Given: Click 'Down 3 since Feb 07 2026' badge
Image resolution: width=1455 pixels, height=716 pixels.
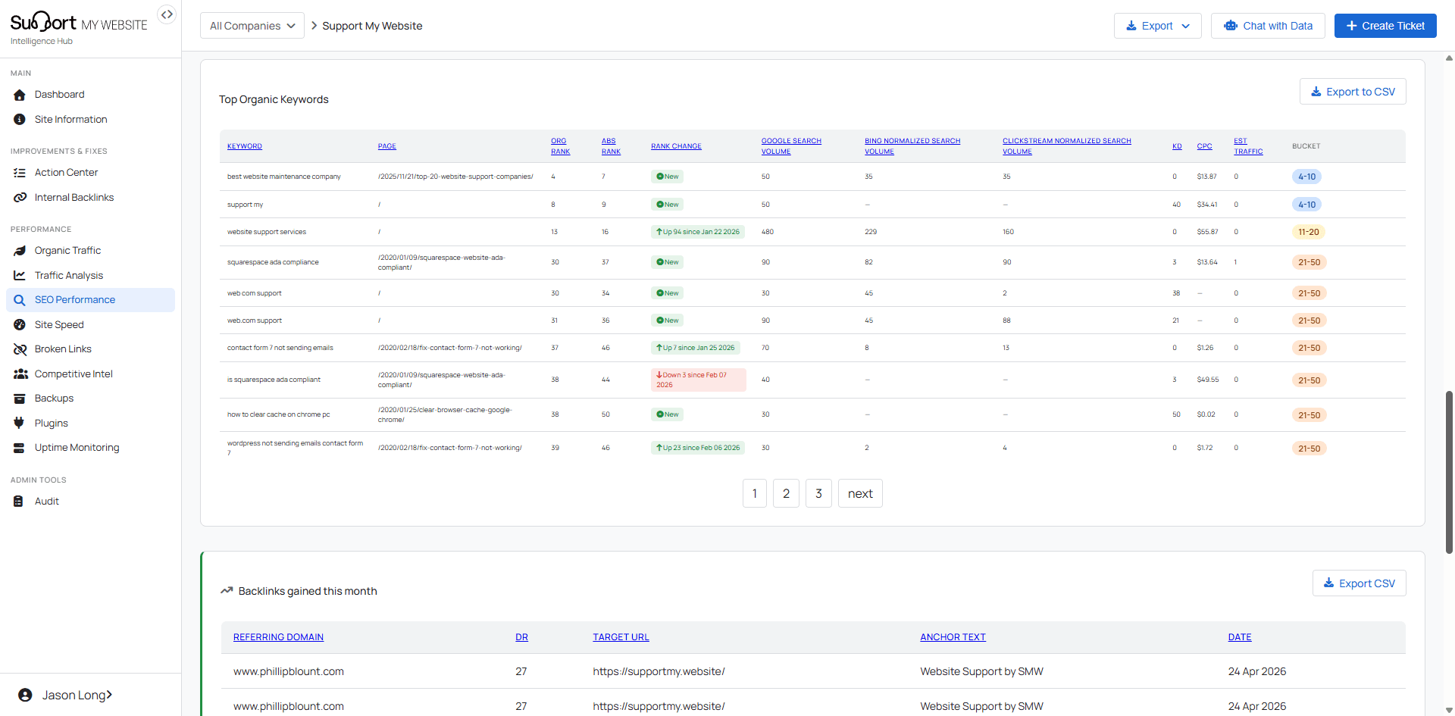Looking at the screenshot, I should [698, 380].
